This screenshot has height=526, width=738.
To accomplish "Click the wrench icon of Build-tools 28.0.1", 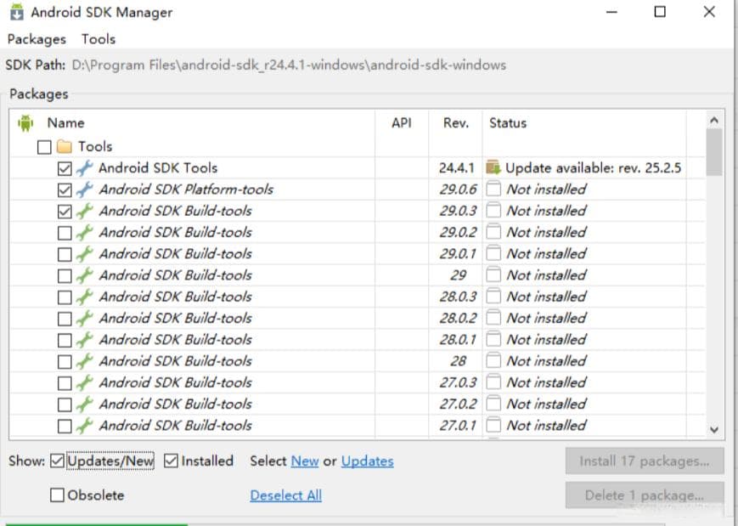I will click(x=85, y=340).
